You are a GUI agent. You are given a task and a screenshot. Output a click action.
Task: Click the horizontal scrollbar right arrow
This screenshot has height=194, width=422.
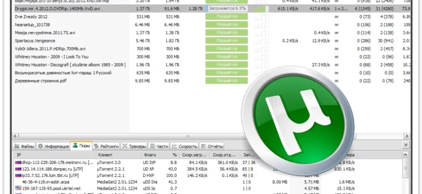click(406, 136)
